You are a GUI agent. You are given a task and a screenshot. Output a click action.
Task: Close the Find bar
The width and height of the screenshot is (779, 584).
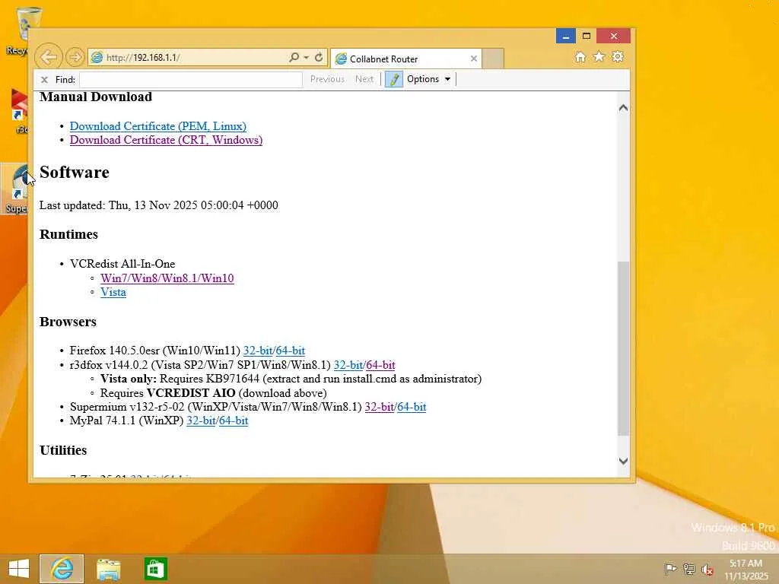coord(44,79)
